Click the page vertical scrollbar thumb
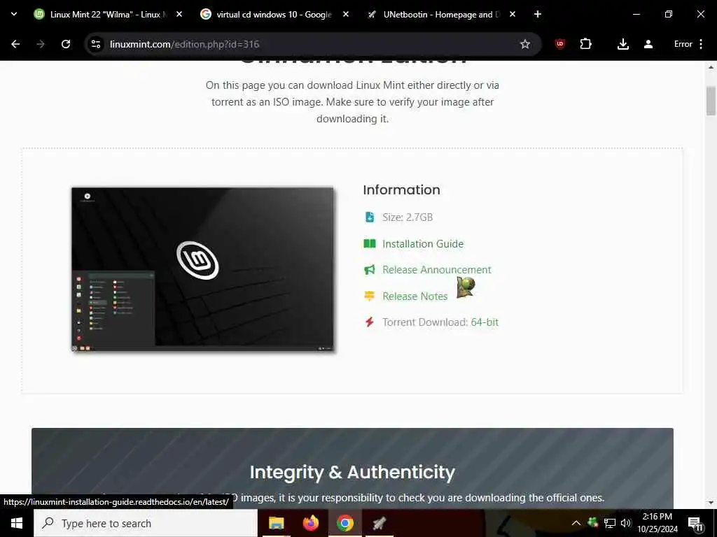 coord(711,101)
